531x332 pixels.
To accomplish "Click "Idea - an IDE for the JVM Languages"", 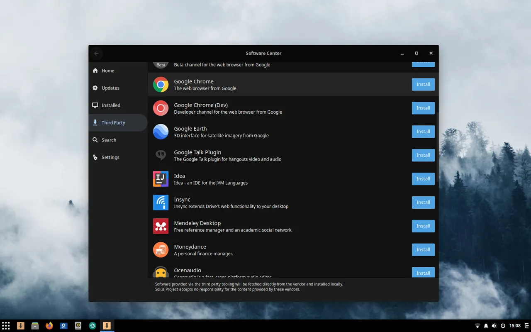I will point(211,183).
